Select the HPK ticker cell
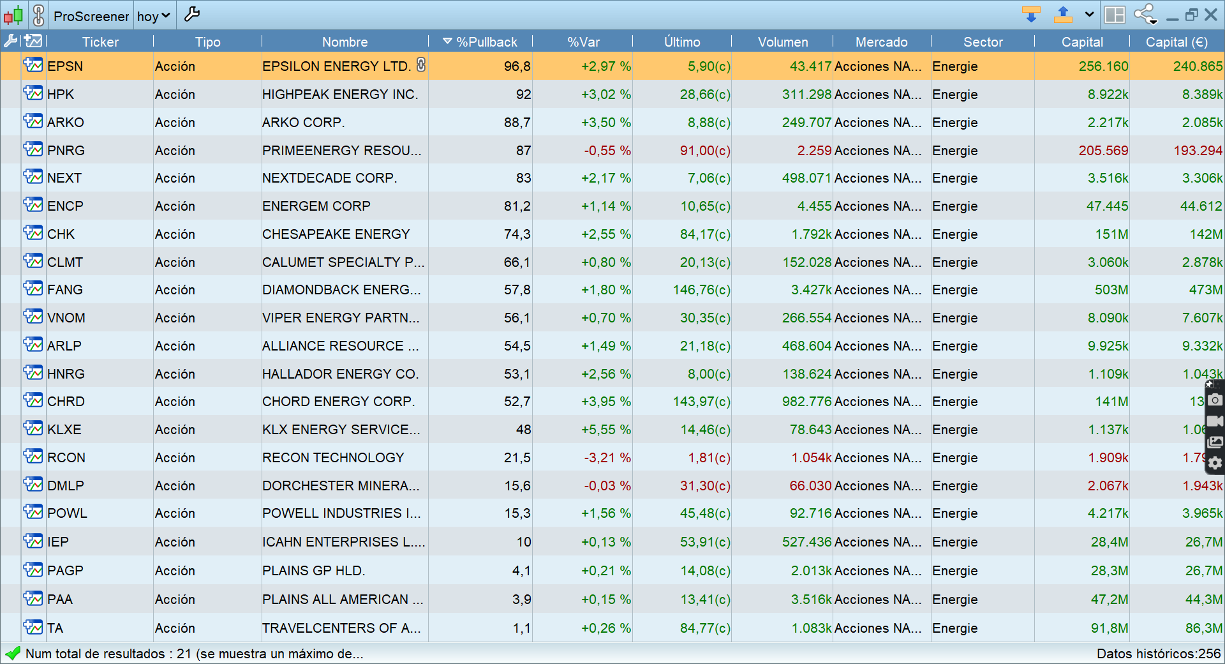This screenshot has height=664, width=1225. coord(100,94)
